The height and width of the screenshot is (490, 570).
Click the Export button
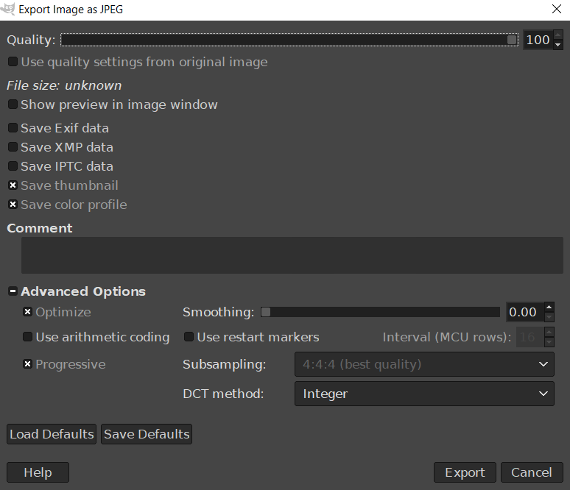pyautogui.click(x=465, y=472)
